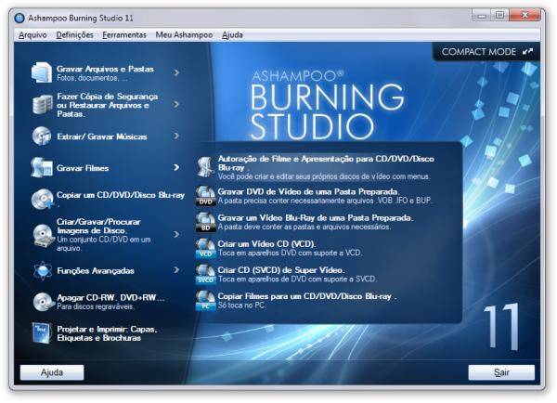This screenshot has height=403, width=557.
Task: Click the compact mode arrows icon
Action: (528, 52)
